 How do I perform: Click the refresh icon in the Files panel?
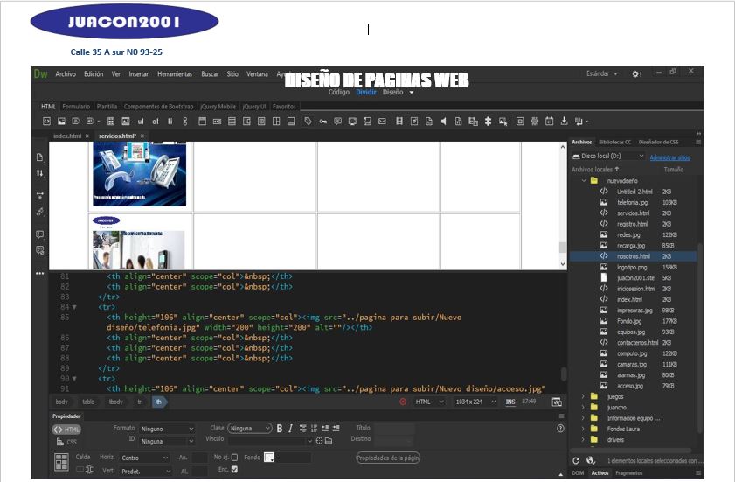[576, 460]
